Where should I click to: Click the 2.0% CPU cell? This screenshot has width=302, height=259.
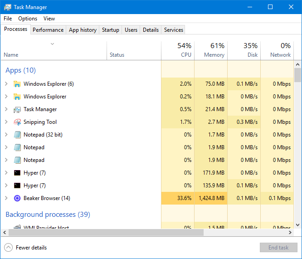[x=178, y=84]
